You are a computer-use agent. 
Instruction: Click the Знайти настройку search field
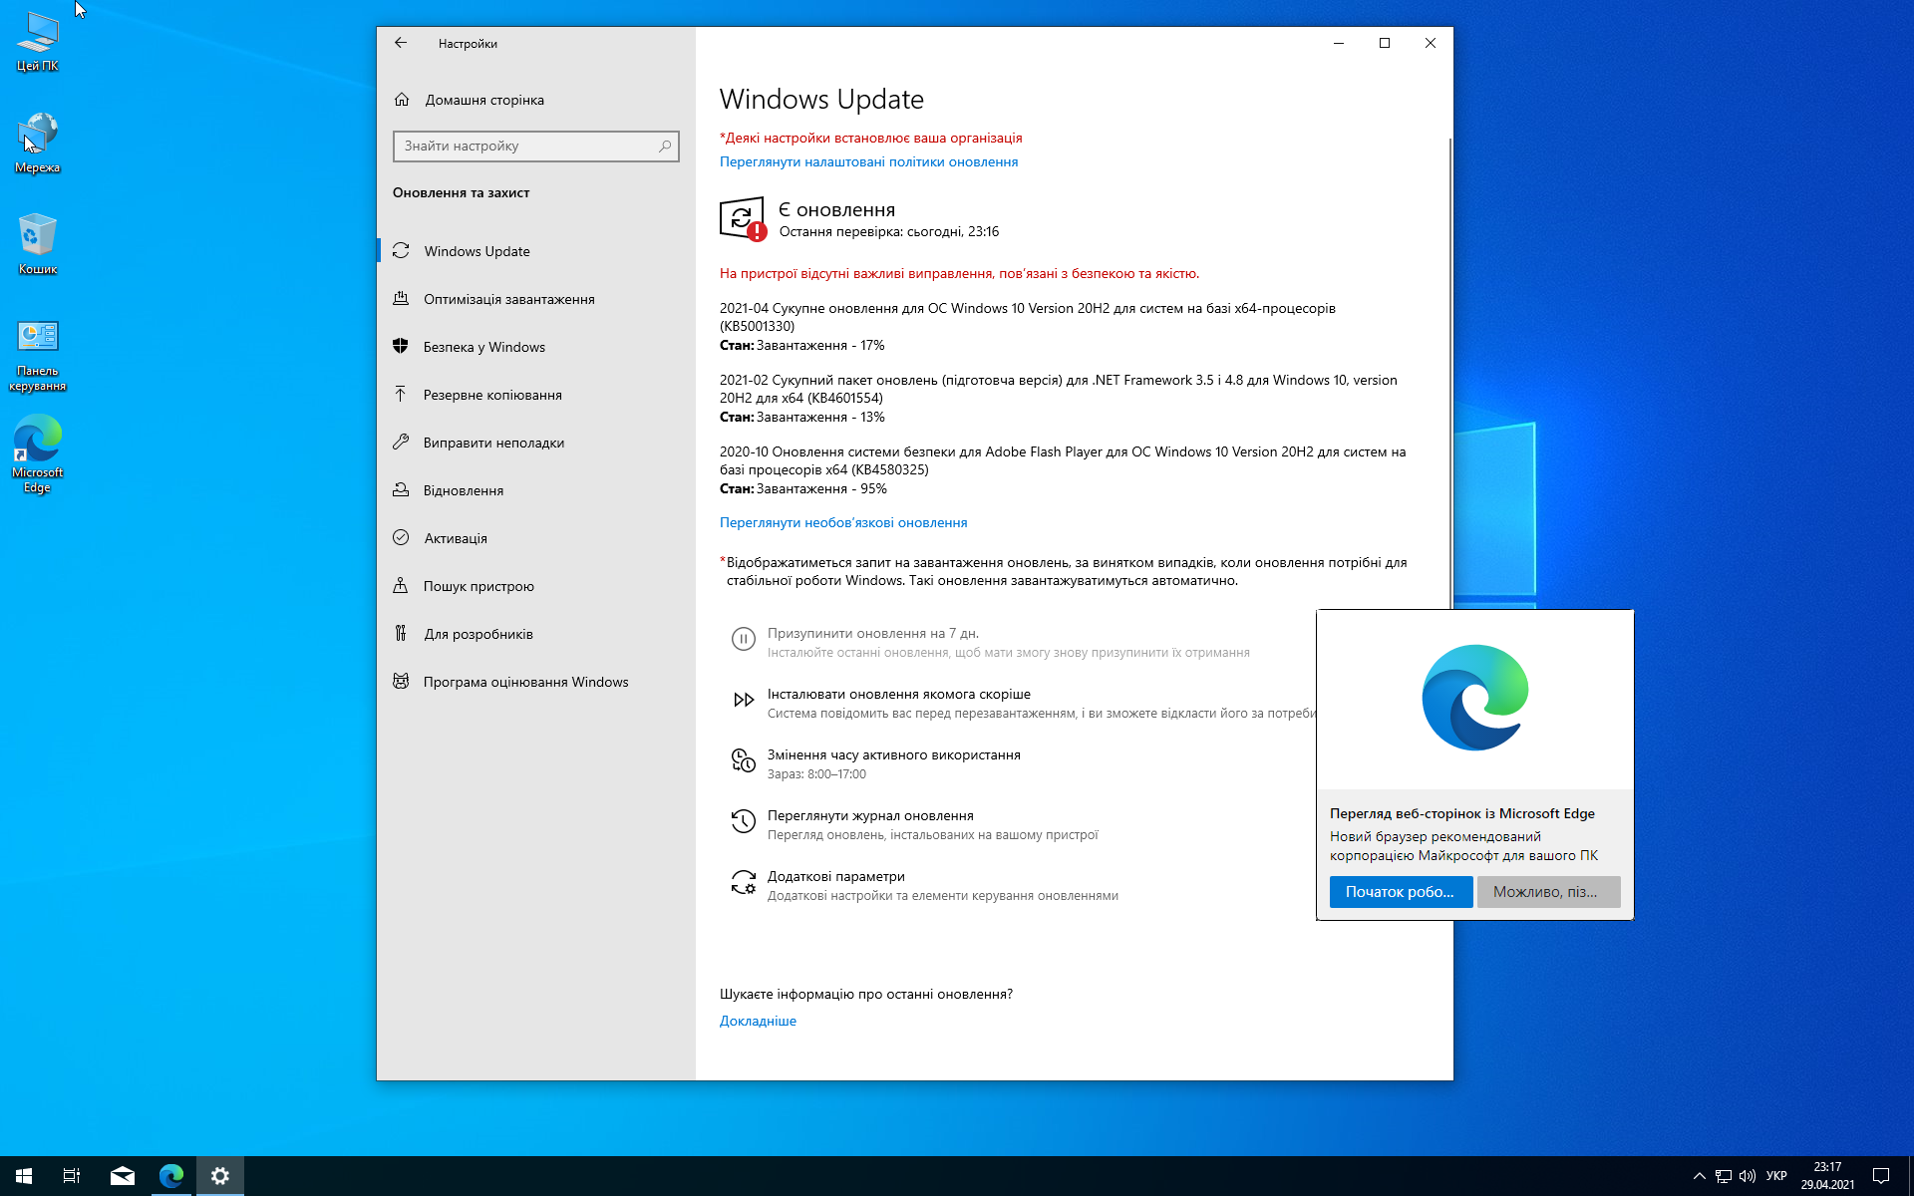click(526, 147)
